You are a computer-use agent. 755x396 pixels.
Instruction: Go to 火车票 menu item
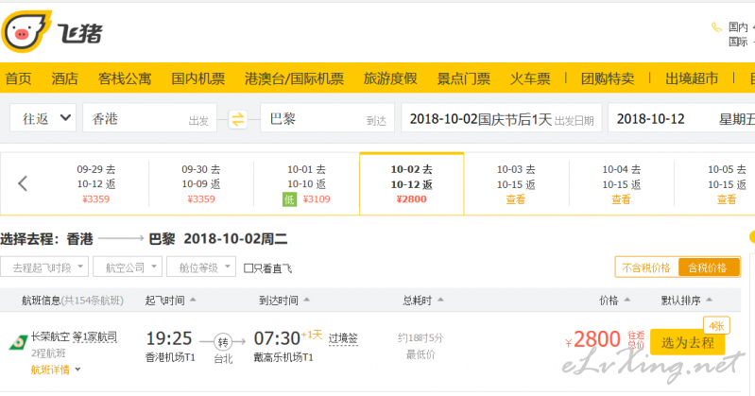tap(530, 78)
